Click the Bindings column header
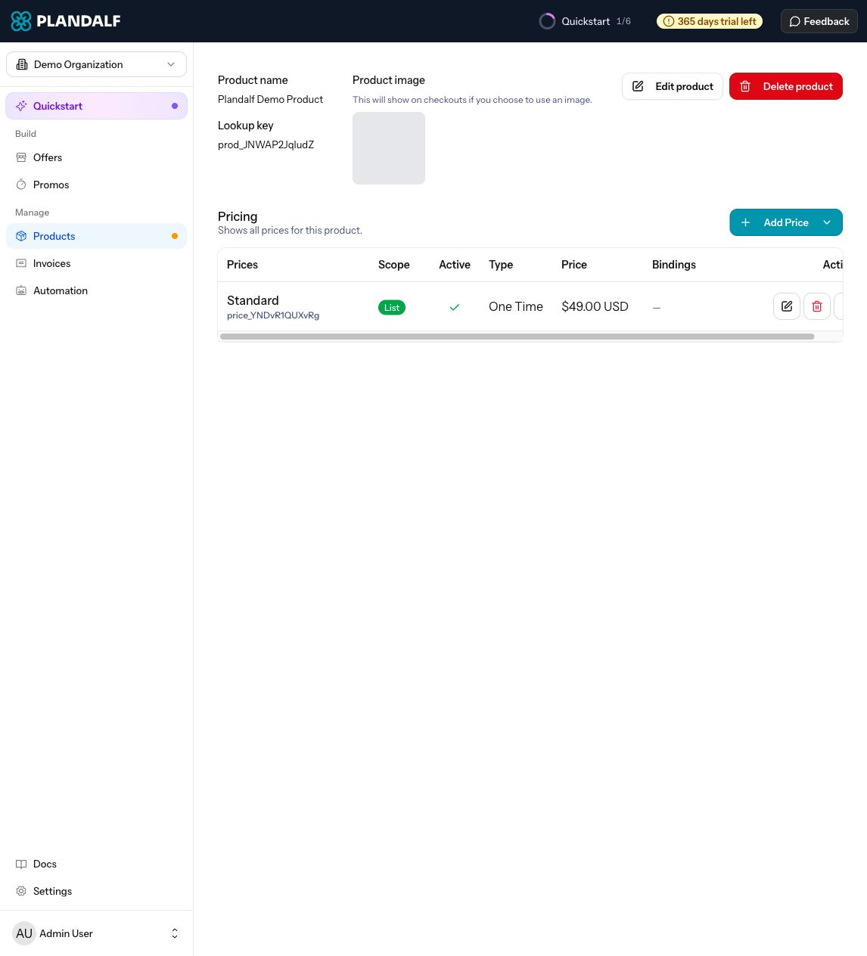The height and width of the screenshot is (956, 867). click(x=674, y=265)
